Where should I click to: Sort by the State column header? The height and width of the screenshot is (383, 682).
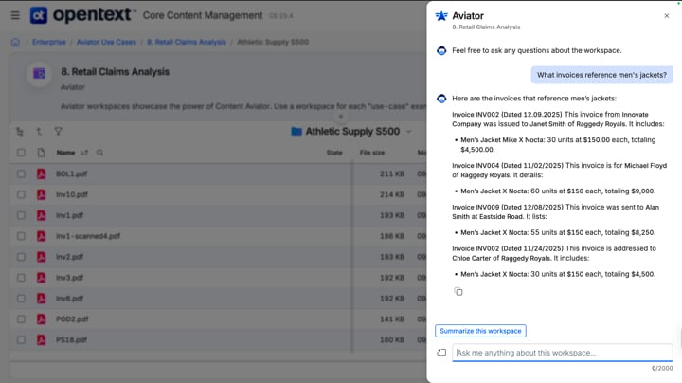(334, 153)
